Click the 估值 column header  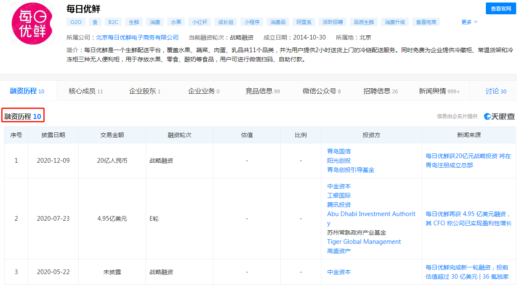point(247,135)
